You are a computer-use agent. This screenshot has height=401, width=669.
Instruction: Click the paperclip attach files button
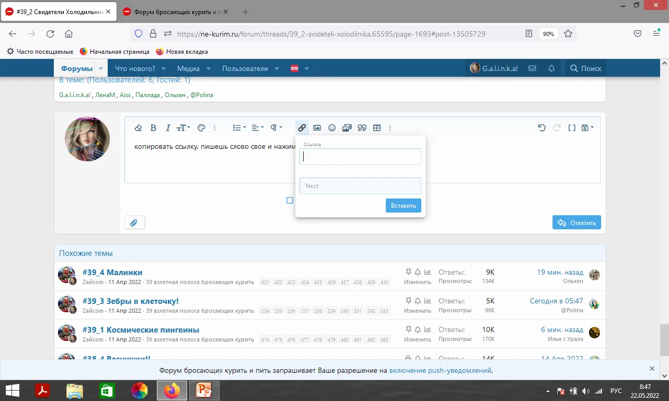click(x=134, y=222)
